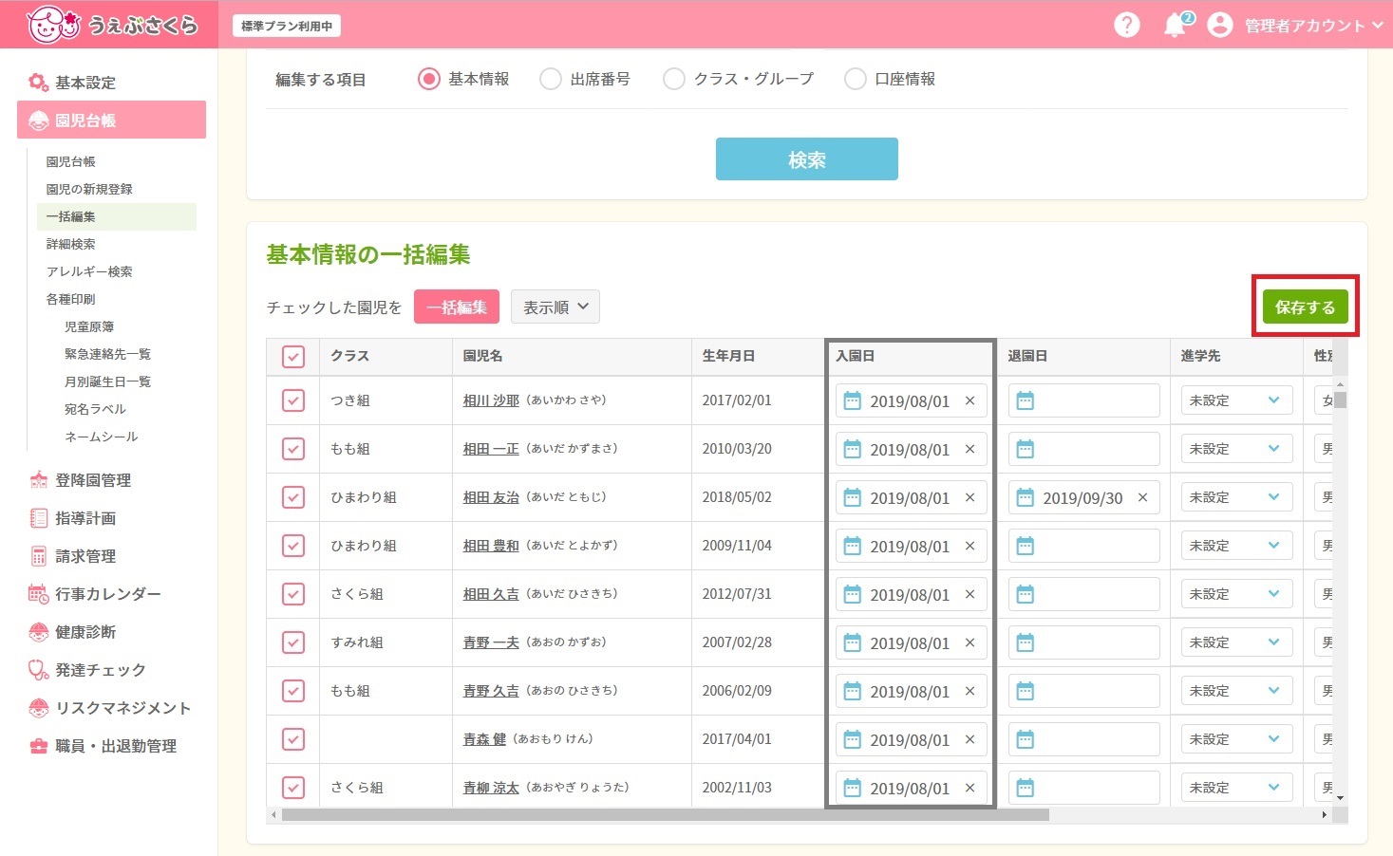The image size is (1393, 856).
Task: Click the 退園日 input field for 青森 健
Action: coord(1084,739)
